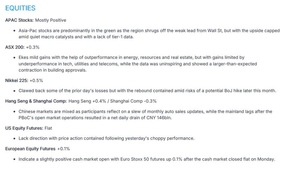Click the EQUITIES section heading
The image size is (299, 182).
click(20, 8)
